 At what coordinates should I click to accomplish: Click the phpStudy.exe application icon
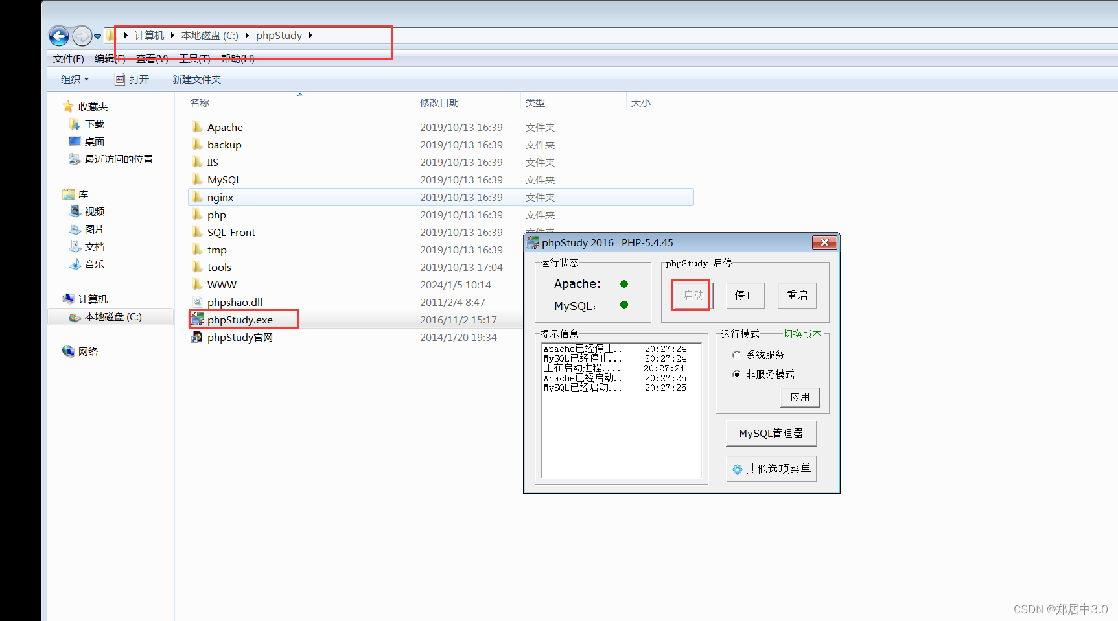click(198, 319)
